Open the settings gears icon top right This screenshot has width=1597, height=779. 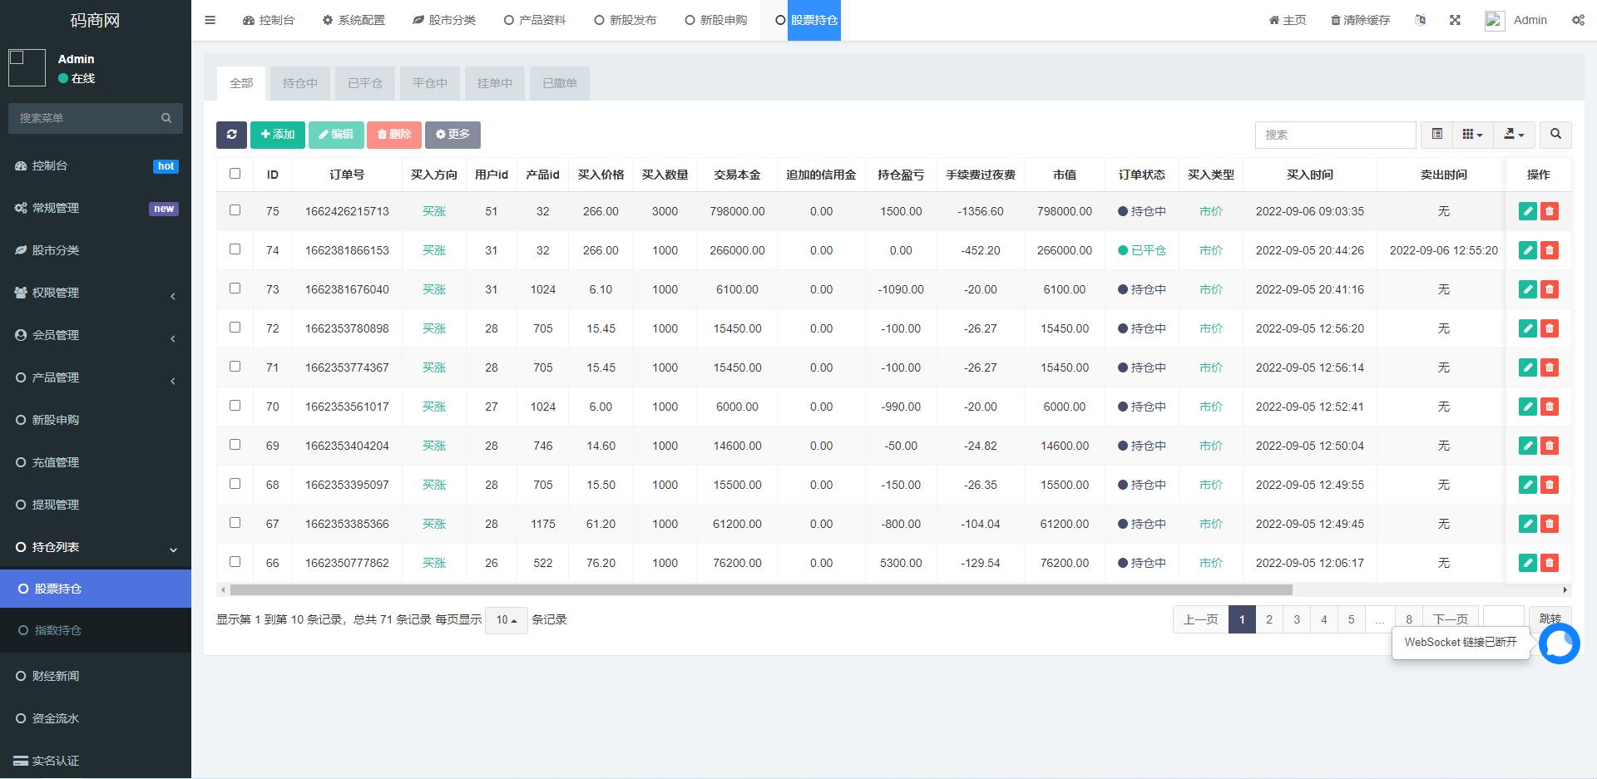(x=1578, y=19)
